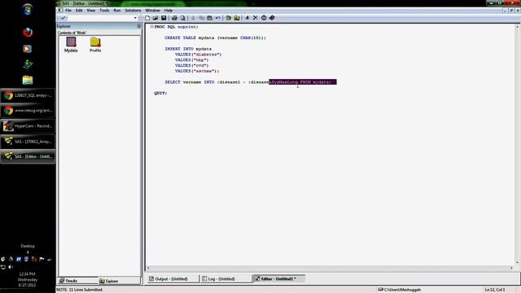Image resolution: width=521 pixels, height=293 pixels.
Task: Switch to Chrome 120627_SQL arrays taskbar button
Action: pos(28,95)
